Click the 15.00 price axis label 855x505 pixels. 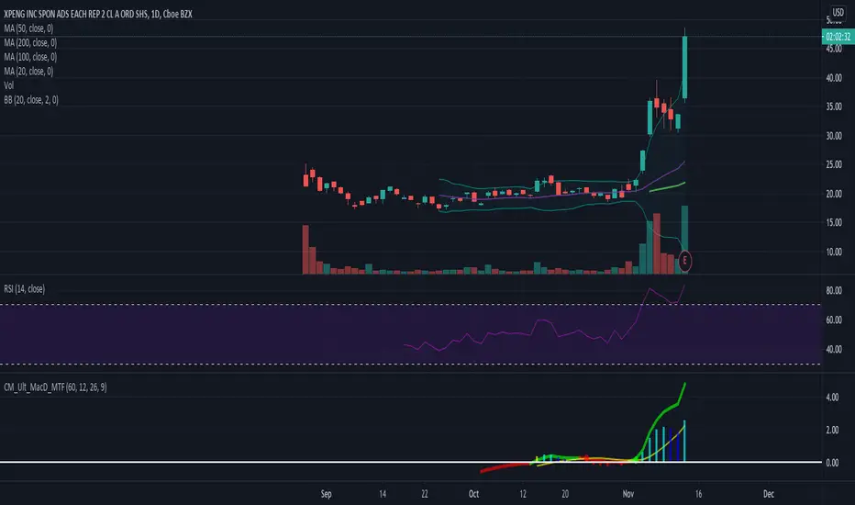(x=834, y=223)
